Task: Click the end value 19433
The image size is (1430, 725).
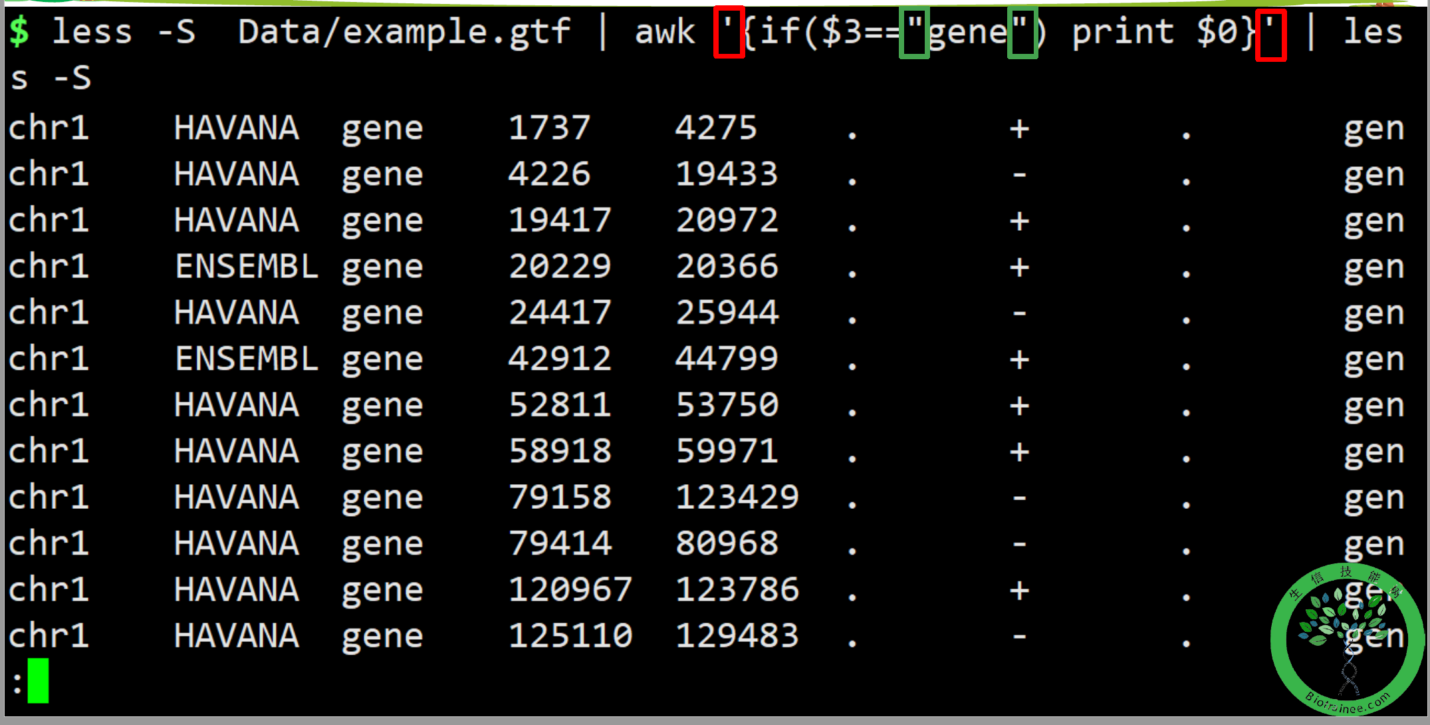Action: pos(726,174)
